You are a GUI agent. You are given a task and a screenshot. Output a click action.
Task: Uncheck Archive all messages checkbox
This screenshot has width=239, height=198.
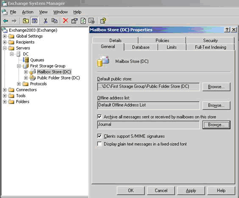click(x=100, y=117)
